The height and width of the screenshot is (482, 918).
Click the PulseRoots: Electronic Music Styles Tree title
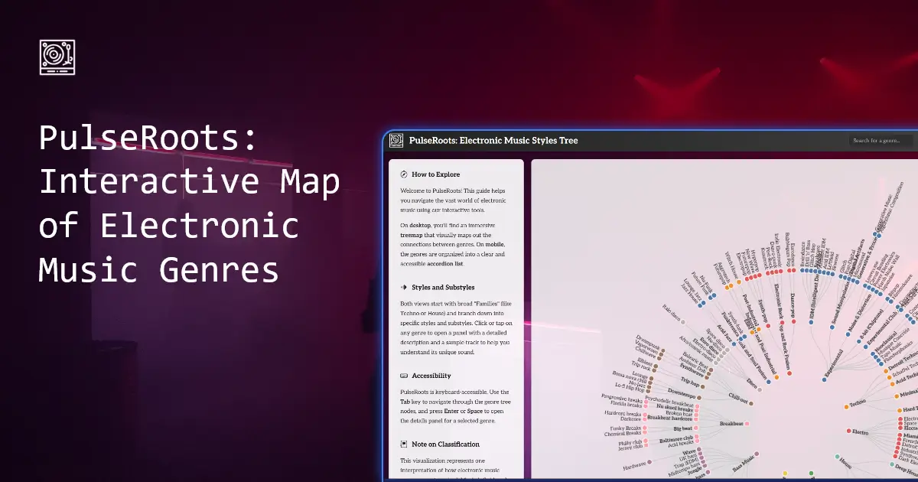coord(493,141)
